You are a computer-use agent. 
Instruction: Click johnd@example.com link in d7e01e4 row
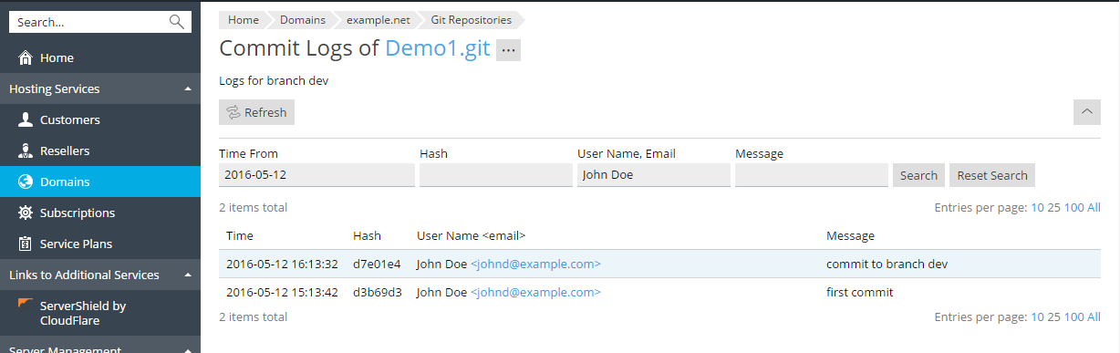(x=535, y=264)
